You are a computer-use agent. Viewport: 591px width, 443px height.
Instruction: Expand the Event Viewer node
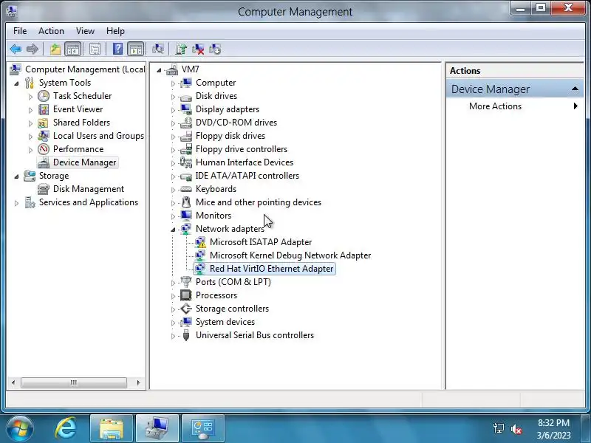pos(30,110)
